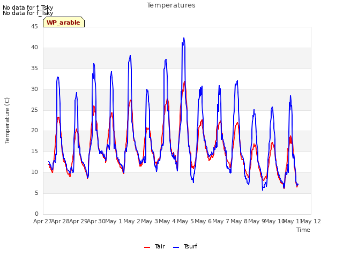Click the first 'No data for f_Tsky' message
This screenshot has width=343, height=257.
coord(28,7)
